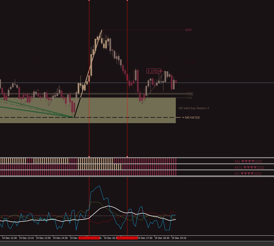Click the M5R resistance level label

[188, 30]
